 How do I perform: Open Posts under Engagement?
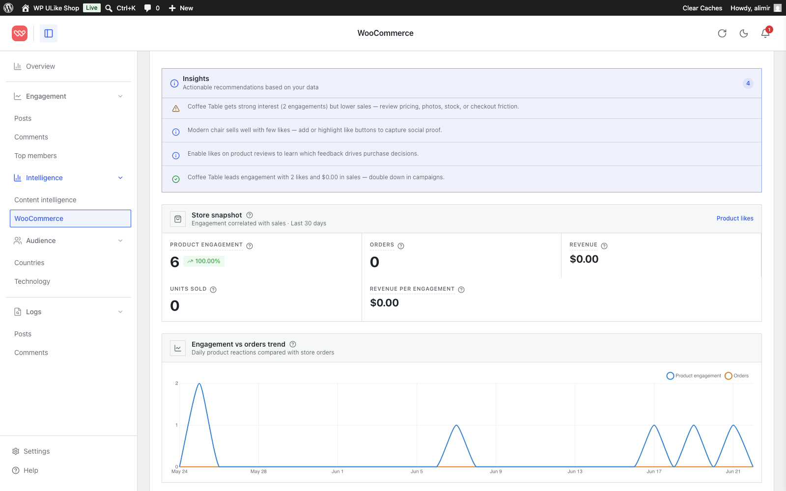[x=23, y=118]
